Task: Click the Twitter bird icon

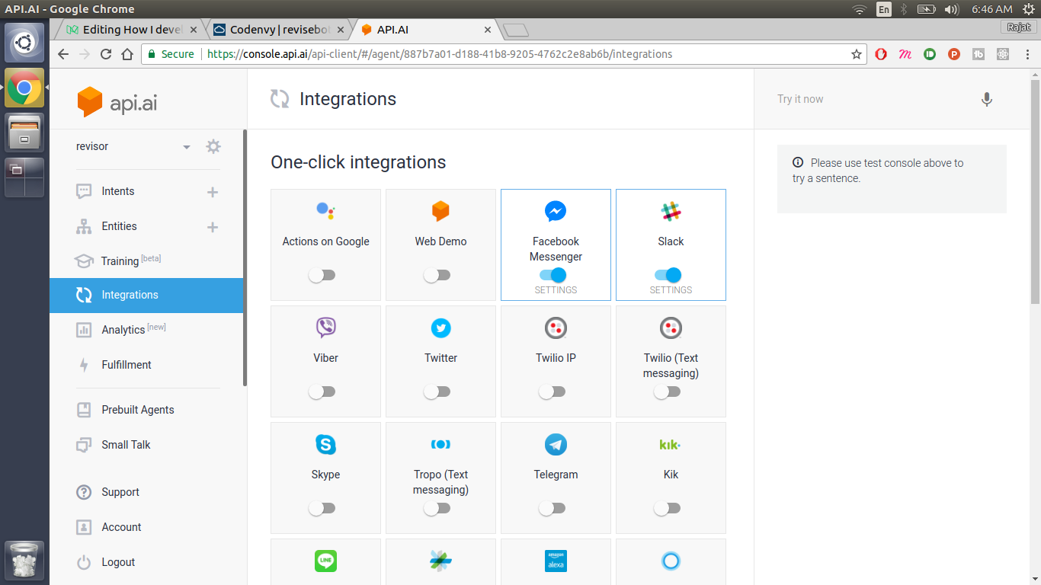Action: tap(440, 328)
